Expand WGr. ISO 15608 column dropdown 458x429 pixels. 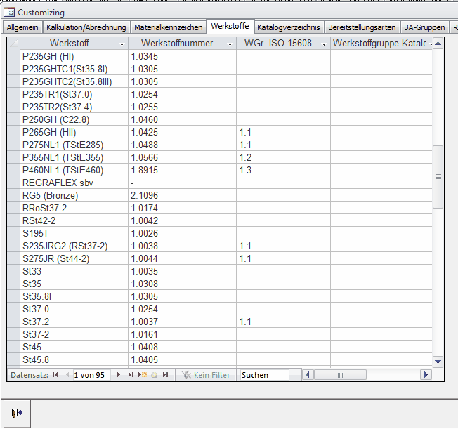tap(324, 44)
